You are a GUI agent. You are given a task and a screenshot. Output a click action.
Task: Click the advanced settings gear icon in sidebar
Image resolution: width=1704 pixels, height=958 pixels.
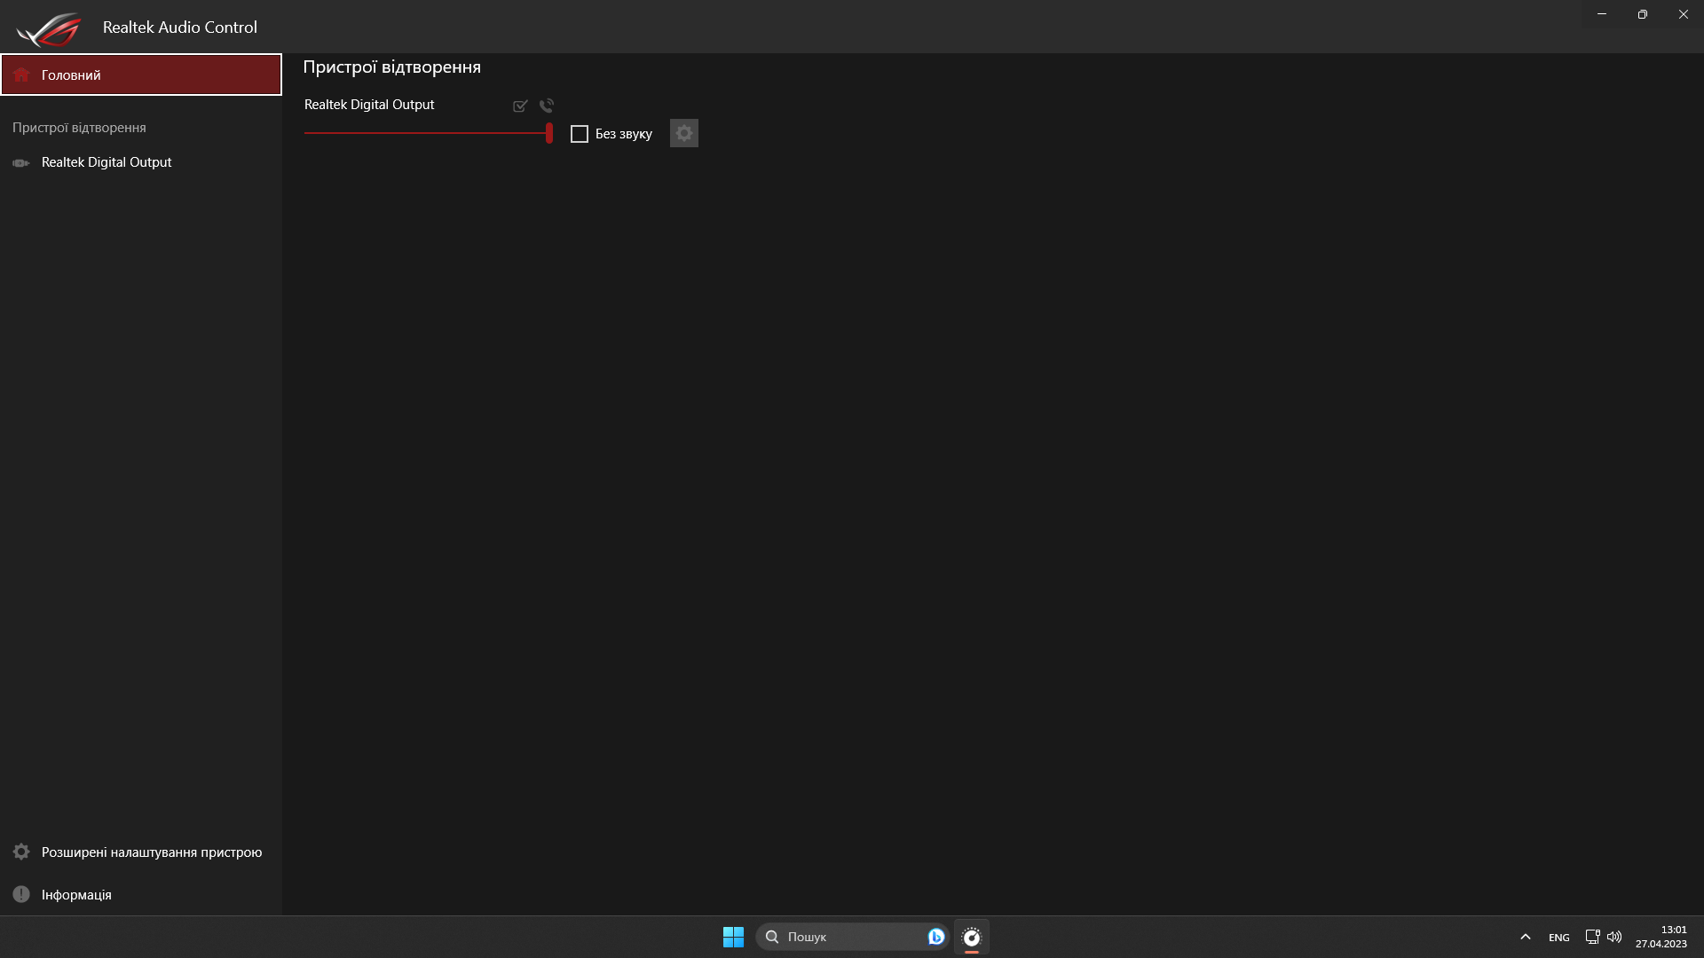[x=21, y=852]
